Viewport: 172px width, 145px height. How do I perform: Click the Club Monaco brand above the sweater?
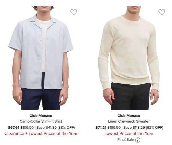129,116
